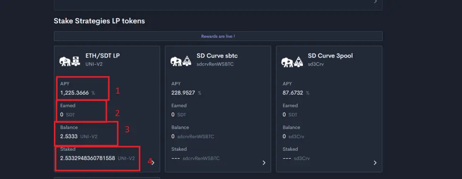This screenshot has height=179, width=462.
Task: Click the Staked --- sd3Crv value
Action: pyautogui.click(x=296, y=158)
